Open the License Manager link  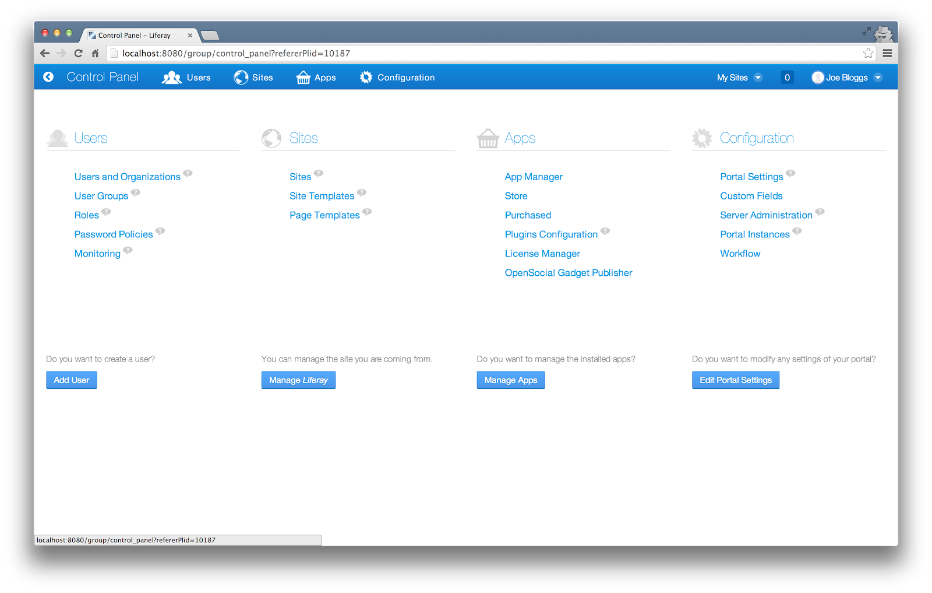[542, 254]
